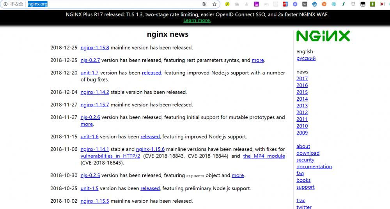
Task: Click the NGINX logo
Action: [x=323, y=36]
